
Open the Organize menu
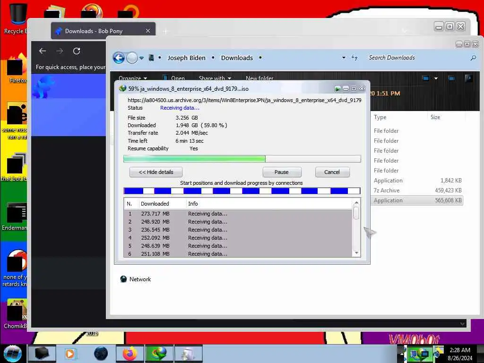pyautogui.click(x=133, y=78)
